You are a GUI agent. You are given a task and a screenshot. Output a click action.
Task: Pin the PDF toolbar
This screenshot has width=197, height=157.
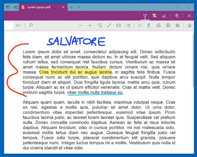click(189, 26)
